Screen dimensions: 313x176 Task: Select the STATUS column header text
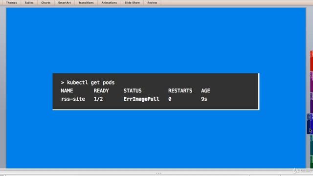pos(133,91)
